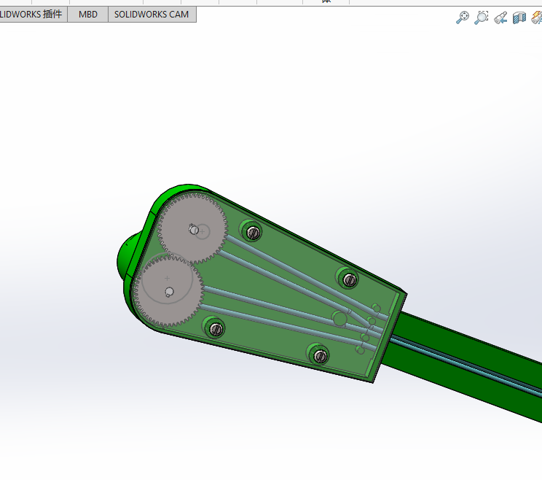
Task: Select the upper gray gear in model
Action: [x=192, y=228]
